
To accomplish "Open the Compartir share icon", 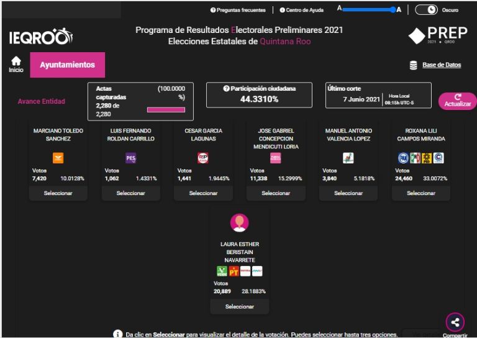I will coord(455,322).
